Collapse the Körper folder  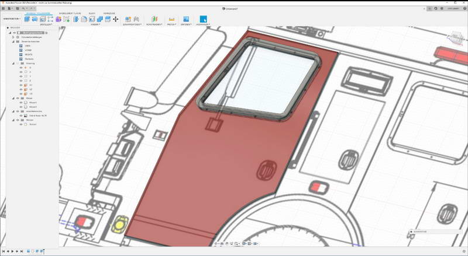pyautogui.click(x=13, y=98)
